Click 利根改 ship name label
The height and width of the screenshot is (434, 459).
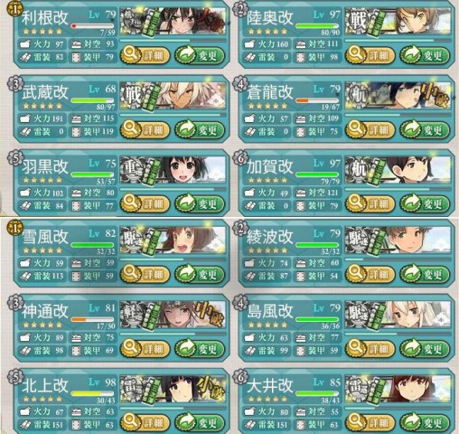pos(45,17)
